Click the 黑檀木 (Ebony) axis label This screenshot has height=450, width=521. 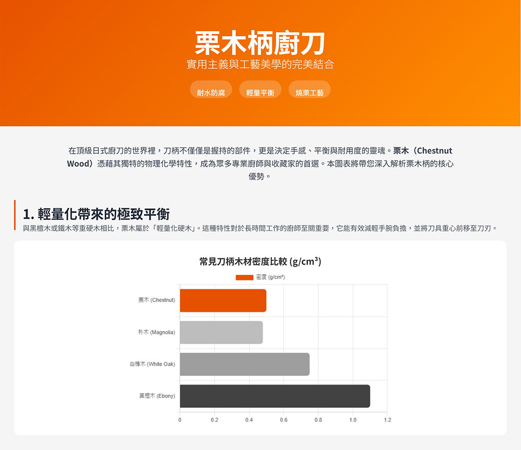coord(157,396)
